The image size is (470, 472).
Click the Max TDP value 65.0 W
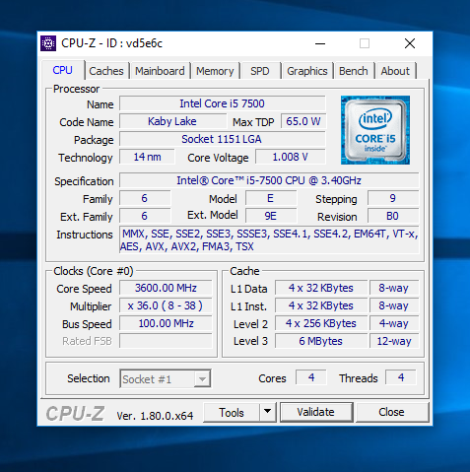303,121
